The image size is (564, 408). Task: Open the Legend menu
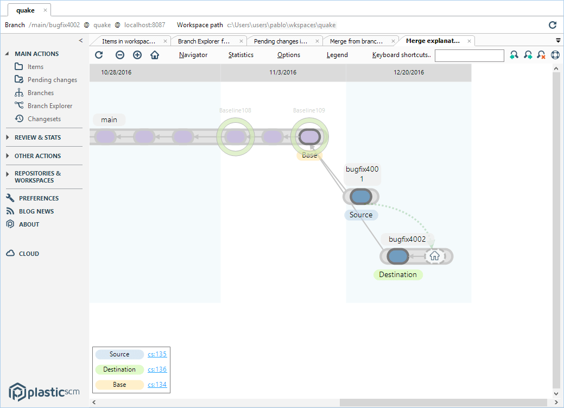pyautogui.click(x=337, y=55)
